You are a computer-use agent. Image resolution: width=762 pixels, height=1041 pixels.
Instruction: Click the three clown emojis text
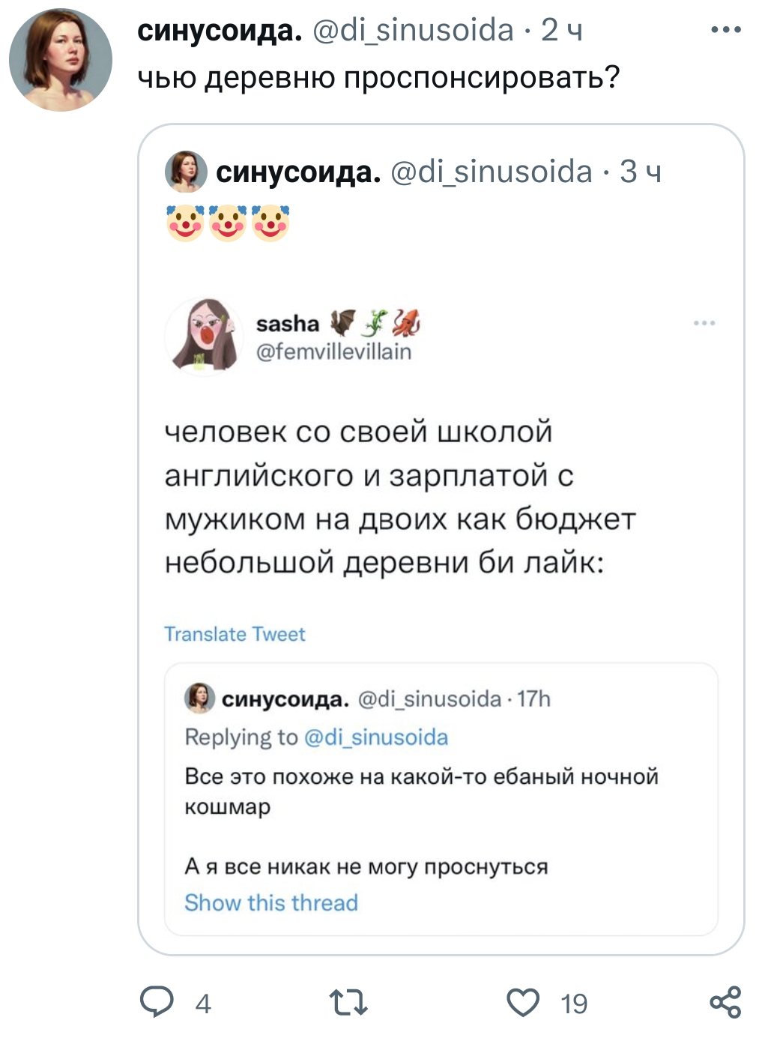(x=228, y=223)
